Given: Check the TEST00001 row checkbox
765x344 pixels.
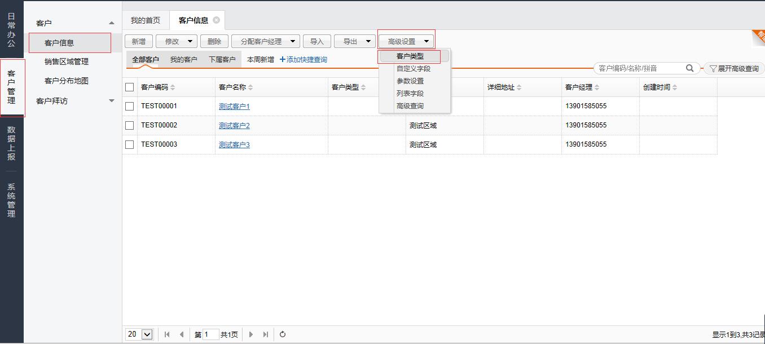Looking at the screenshot, I should (130, 106).
